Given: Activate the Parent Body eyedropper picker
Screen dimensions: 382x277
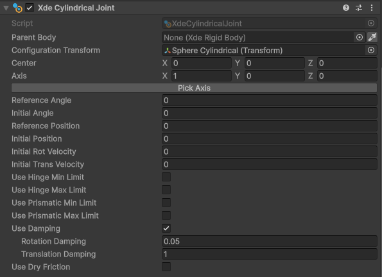Looking at the screenshot, I should click(372, 37).
